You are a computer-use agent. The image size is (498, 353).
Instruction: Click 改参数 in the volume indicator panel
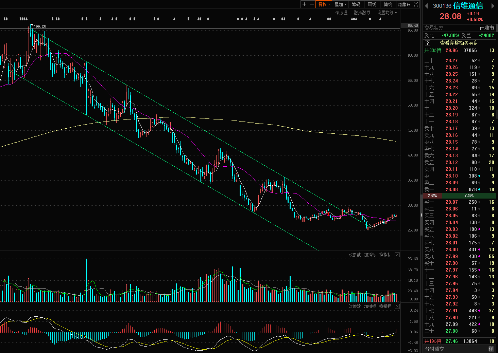click(355, 255)
